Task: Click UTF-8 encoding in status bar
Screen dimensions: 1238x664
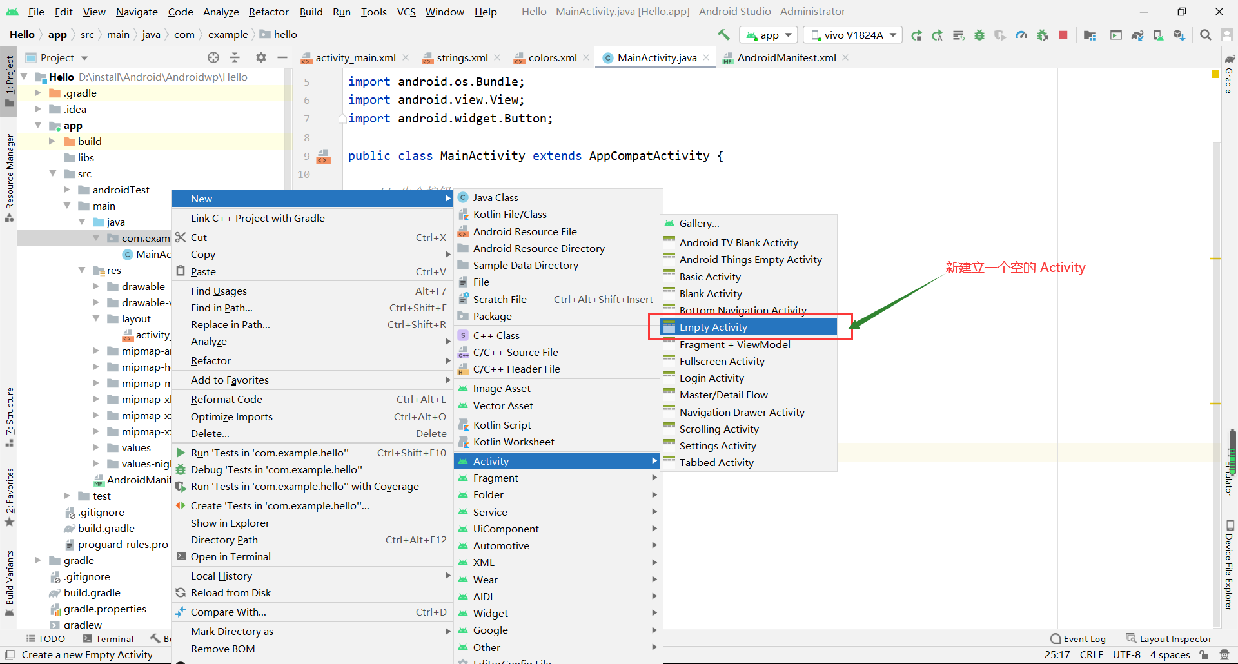Action: [x=1126, y=655]
